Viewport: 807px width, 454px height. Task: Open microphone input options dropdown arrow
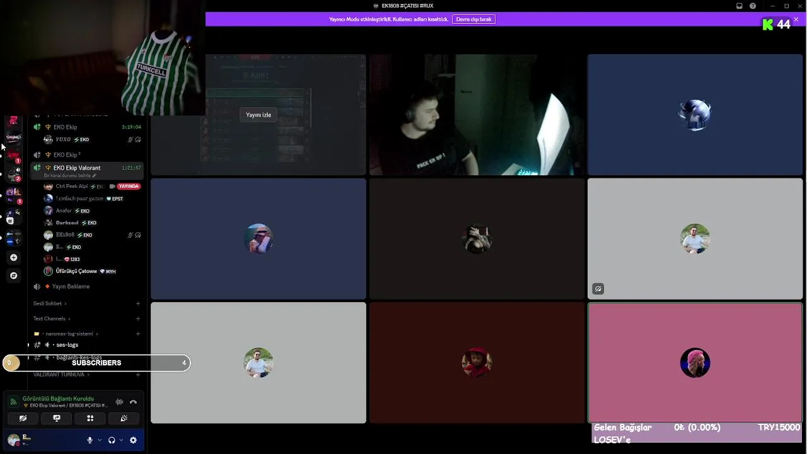(x=99, y=440)
